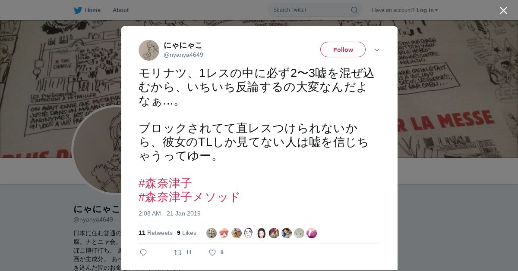Follow the @nyanya4649 account
This screenshot has width=518, height=271.
point(343,49)
